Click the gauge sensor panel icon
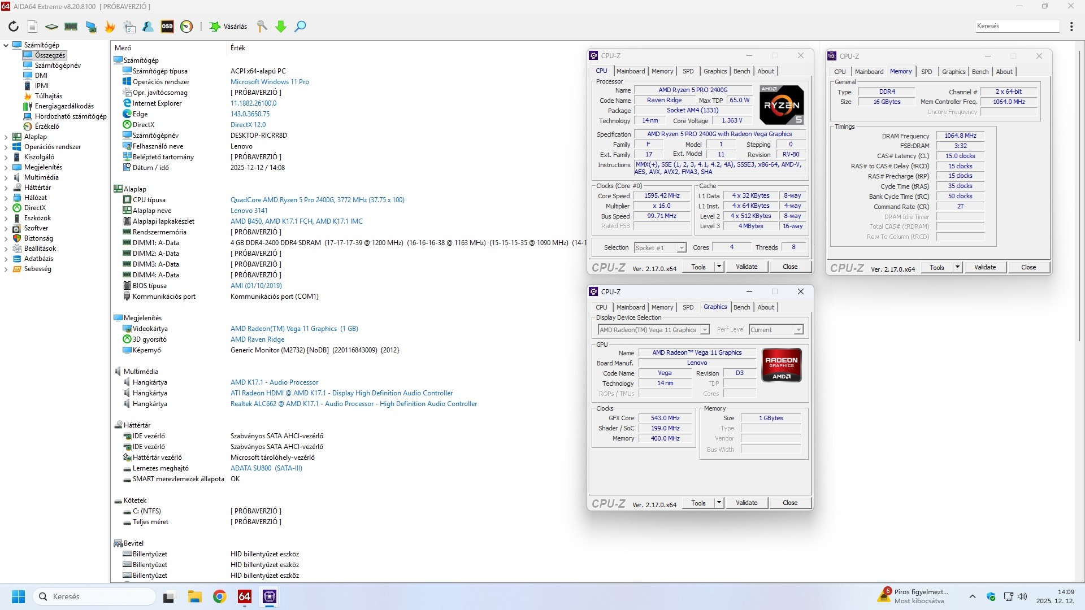This screenshot has height=610, width=1085. tap(186, 27)
